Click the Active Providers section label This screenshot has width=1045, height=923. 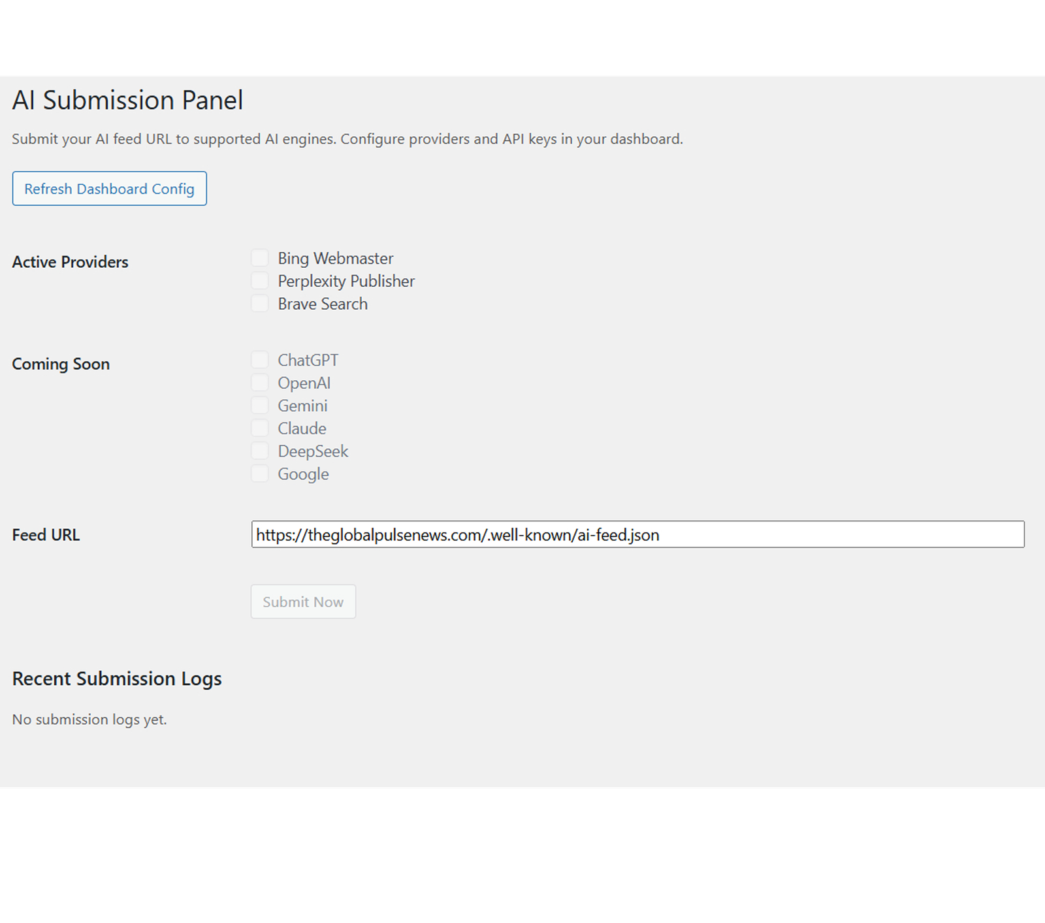tap(70, 262)
